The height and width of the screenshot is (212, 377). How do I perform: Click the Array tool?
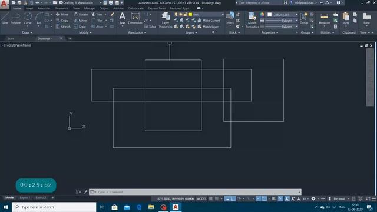pos(97,26)
